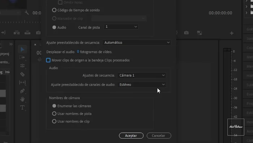
Task: Click the Source monitor Export Frame camera
Action: tap(38, 33)
